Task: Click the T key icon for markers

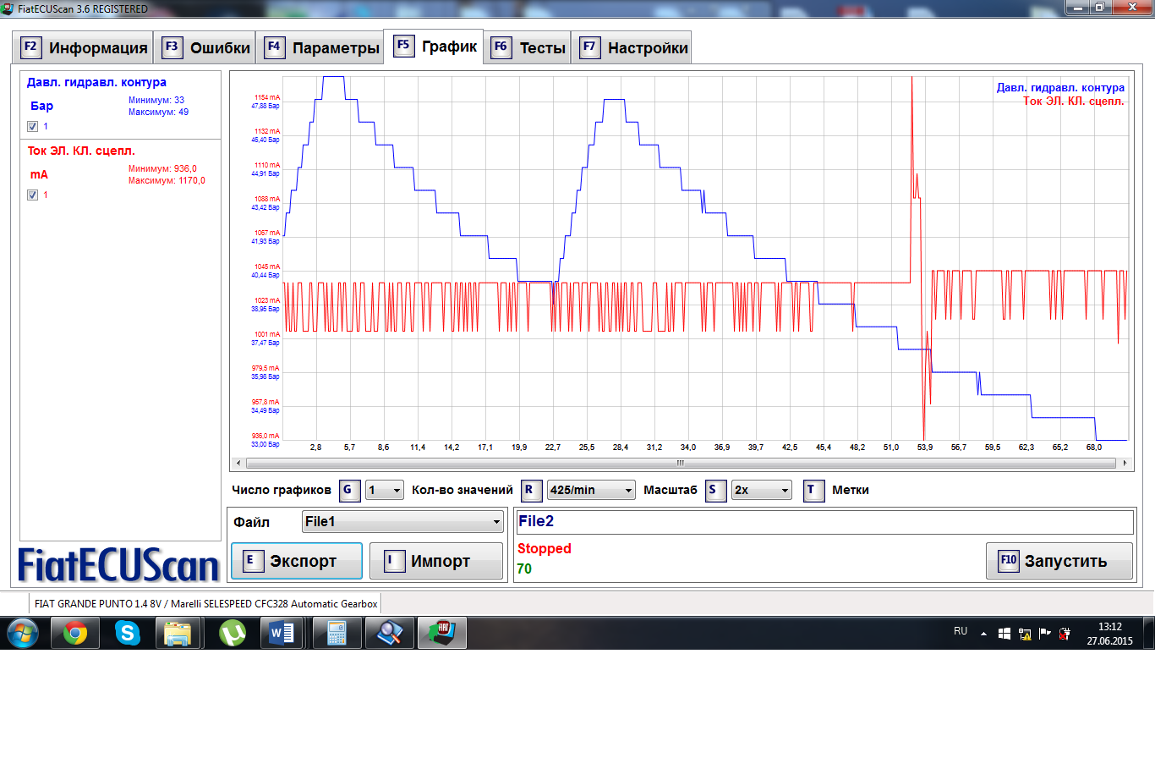Action: pyautogui.click(x=813, y=490)
